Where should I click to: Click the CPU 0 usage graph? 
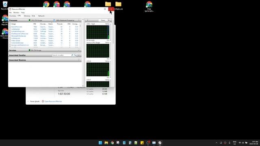click(98, 69)
